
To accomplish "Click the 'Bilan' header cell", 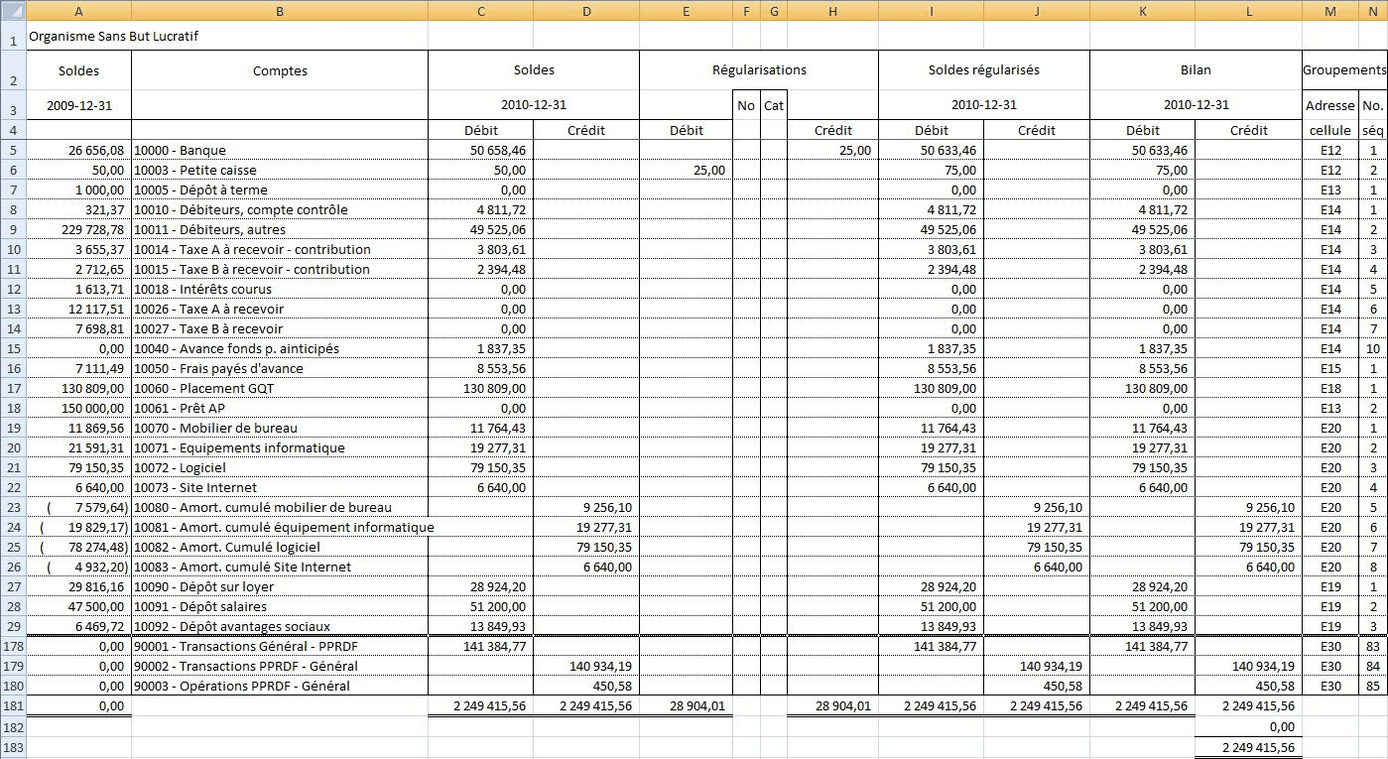I will tap(1196, 70).
